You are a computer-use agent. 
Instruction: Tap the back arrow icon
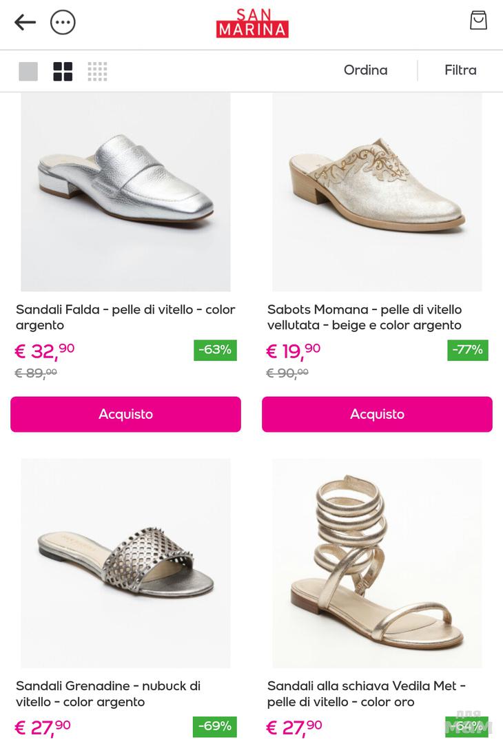[25, 23]
